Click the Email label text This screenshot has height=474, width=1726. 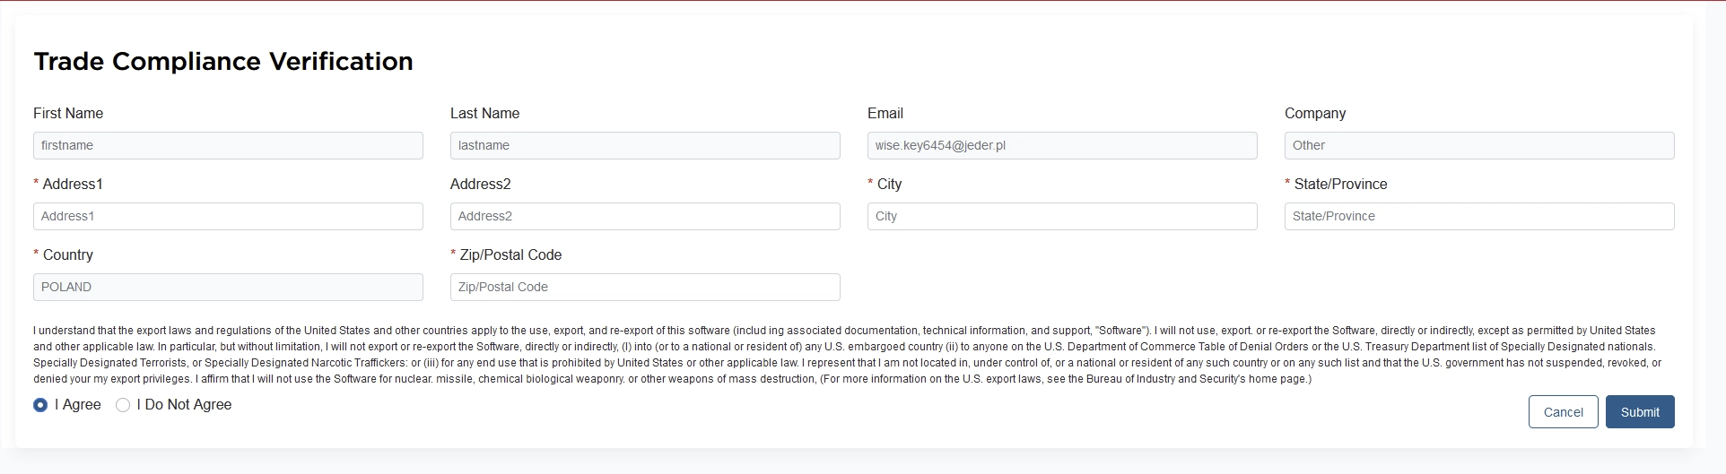(x=885, y=113)
